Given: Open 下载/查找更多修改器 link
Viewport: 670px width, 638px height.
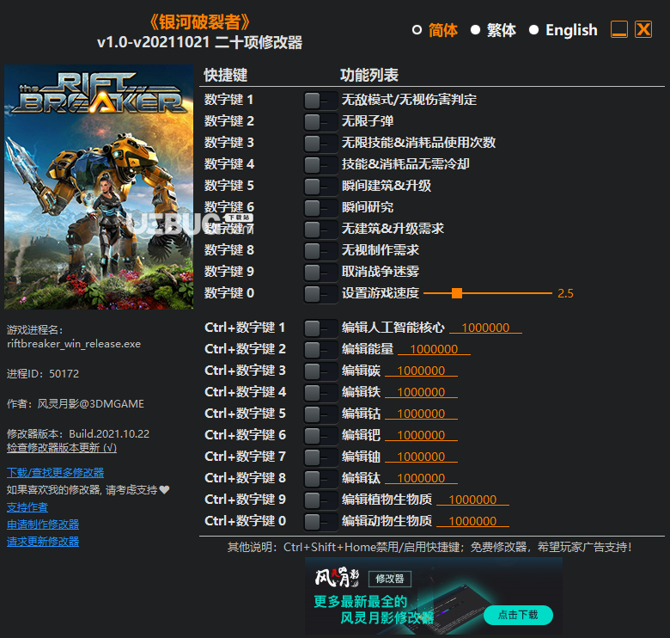Looking at the screenshot, I should click(56, 473).
